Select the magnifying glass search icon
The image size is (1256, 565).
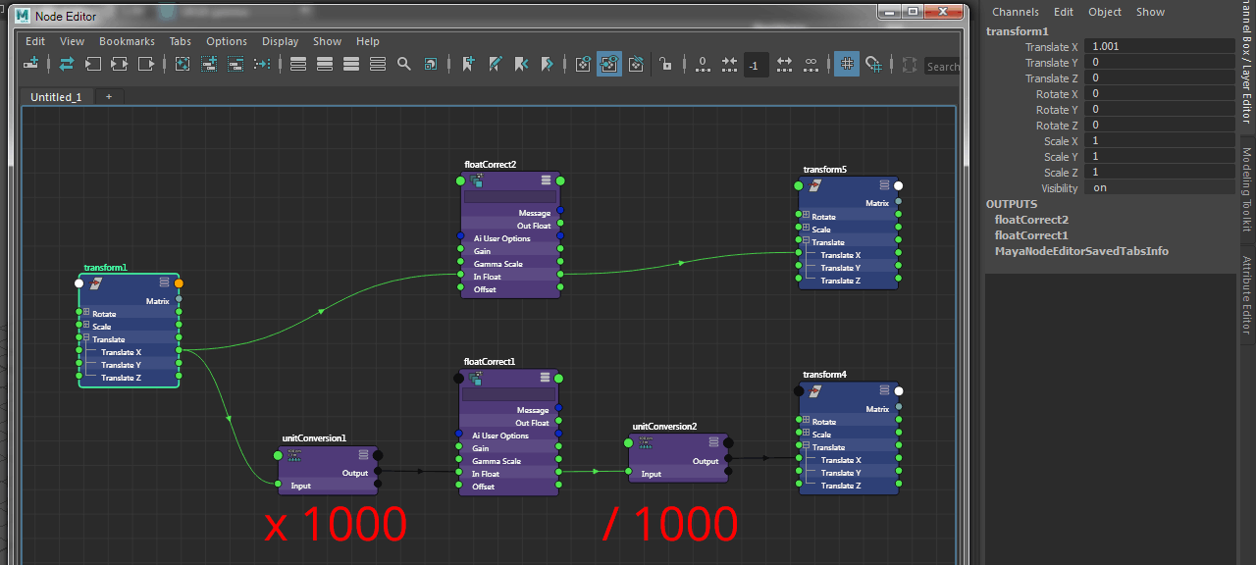point(404,65)
